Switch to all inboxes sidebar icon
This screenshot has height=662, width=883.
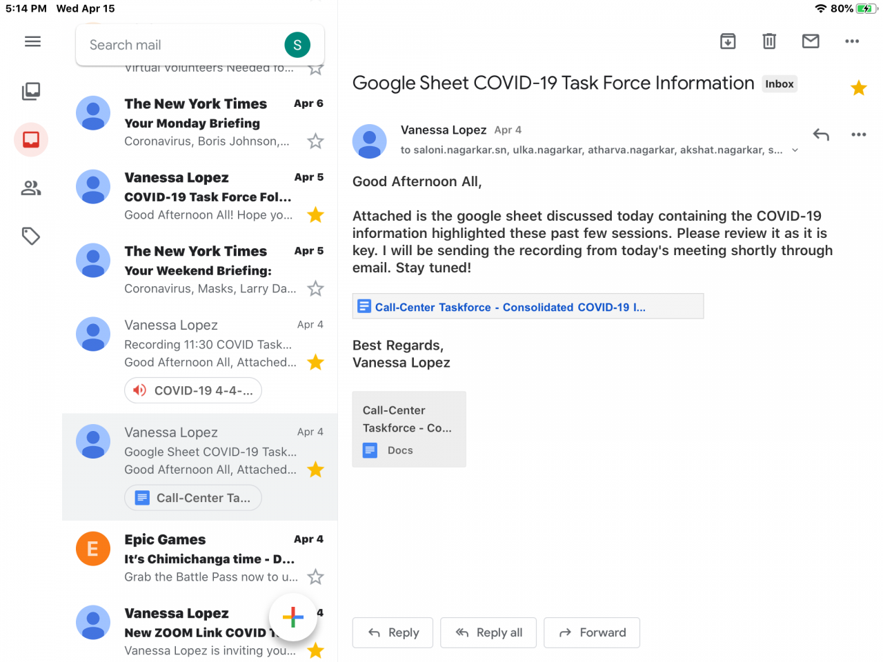pyautogui.click(x=31, y=91)
